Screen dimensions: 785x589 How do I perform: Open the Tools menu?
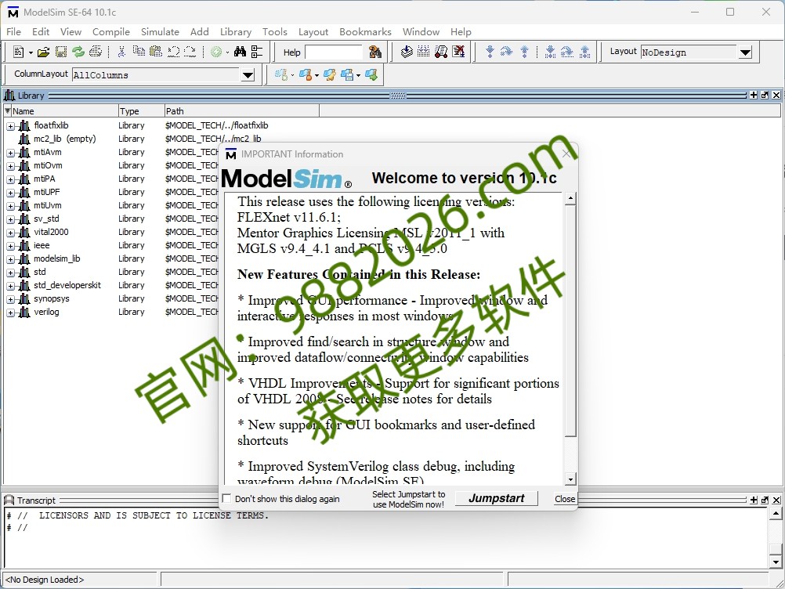click(x=275, y=31)
